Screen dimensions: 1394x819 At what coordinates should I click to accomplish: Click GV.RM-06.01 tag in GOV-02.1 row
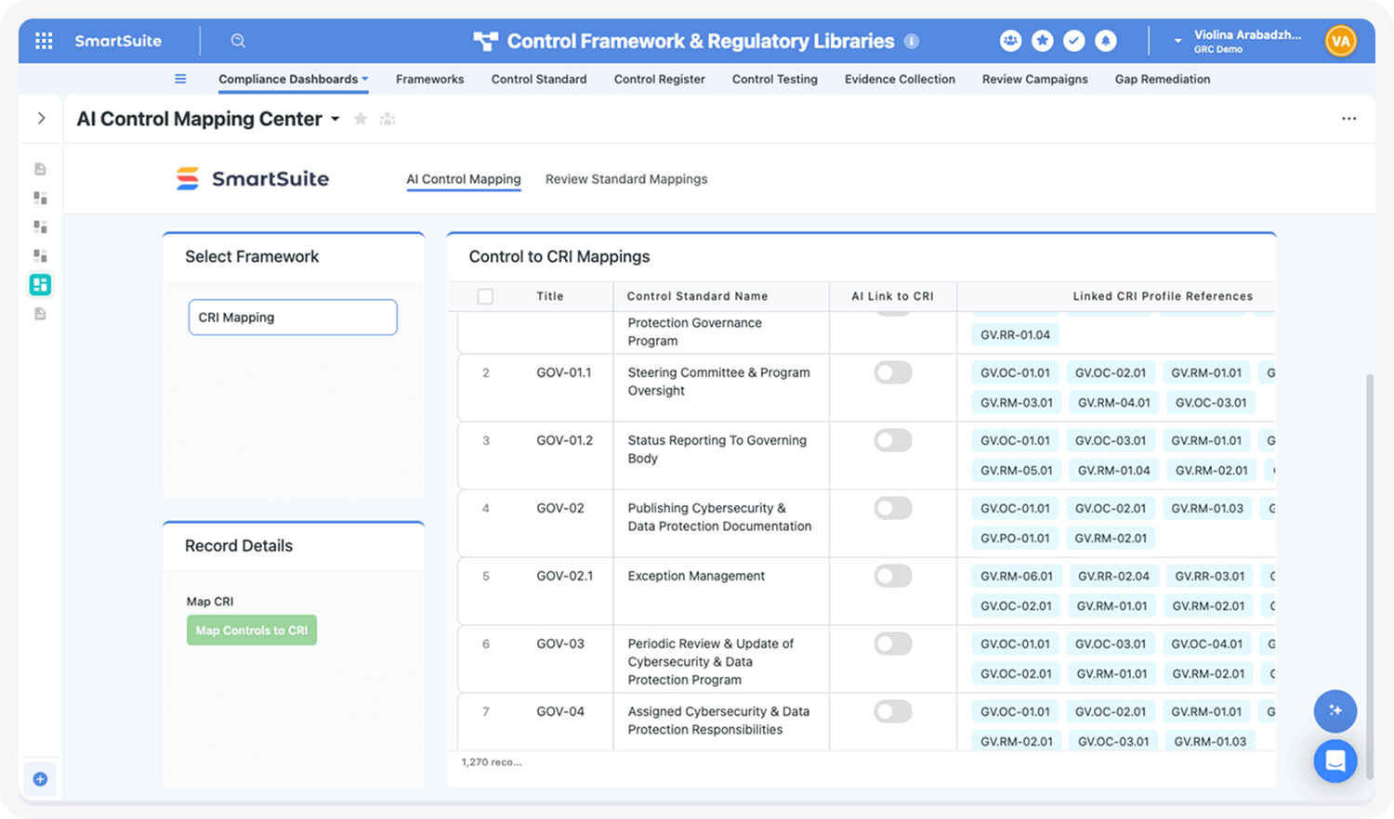1017,576
